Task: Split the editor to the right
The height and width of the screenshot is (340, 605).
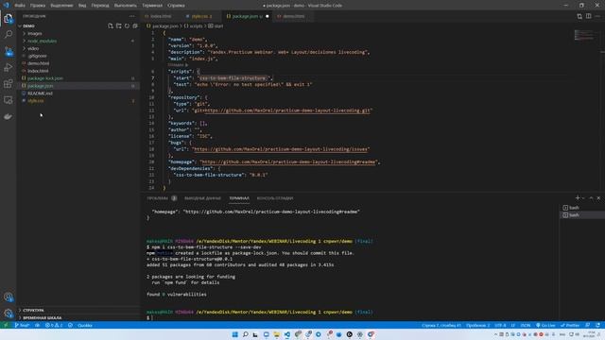Action: point(588,16)
